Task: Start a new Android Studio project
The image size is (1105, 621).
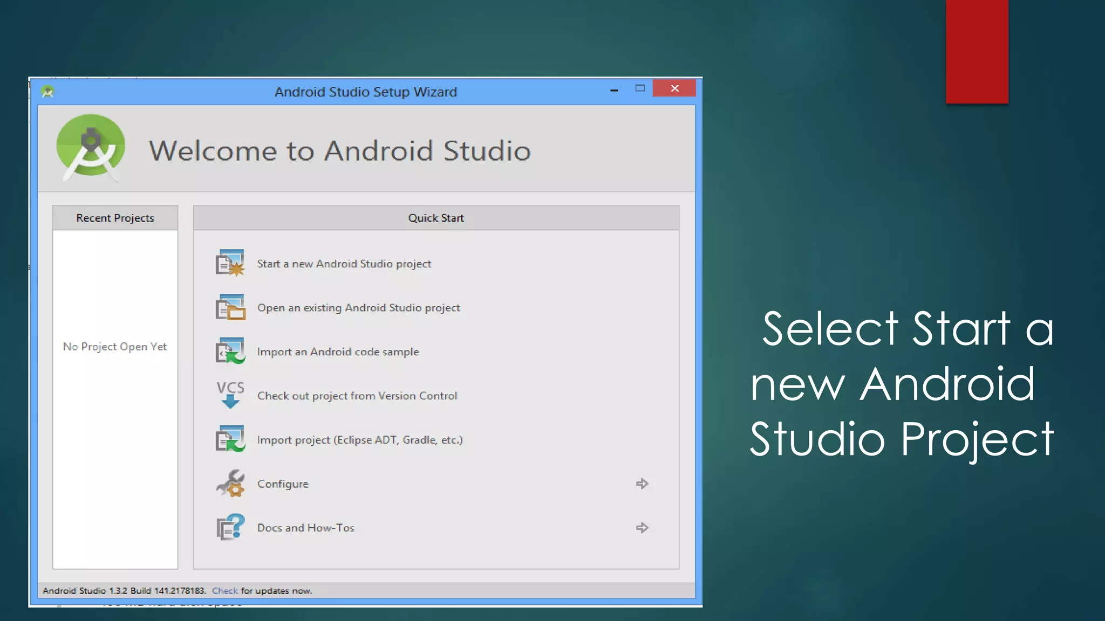Action: tap(344, 264)
